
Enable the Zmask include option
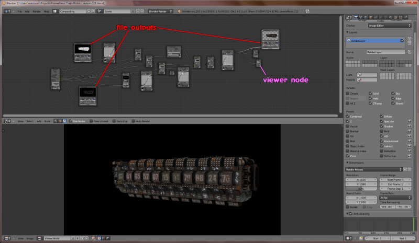[x=347, y=94]
